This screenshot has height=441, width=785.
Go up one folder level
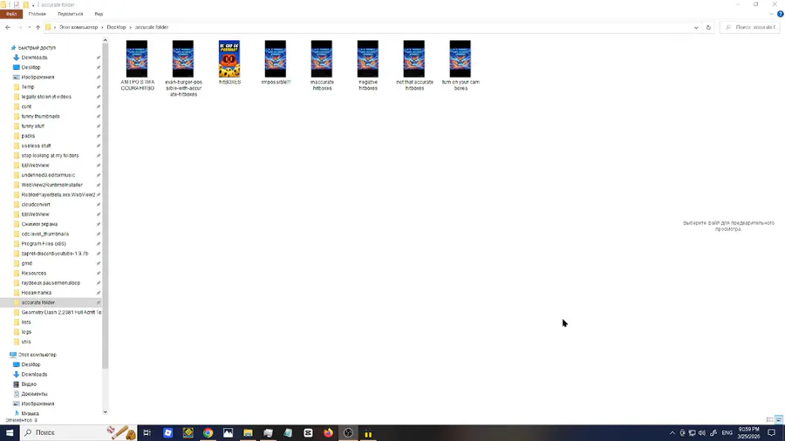point(38,28)
